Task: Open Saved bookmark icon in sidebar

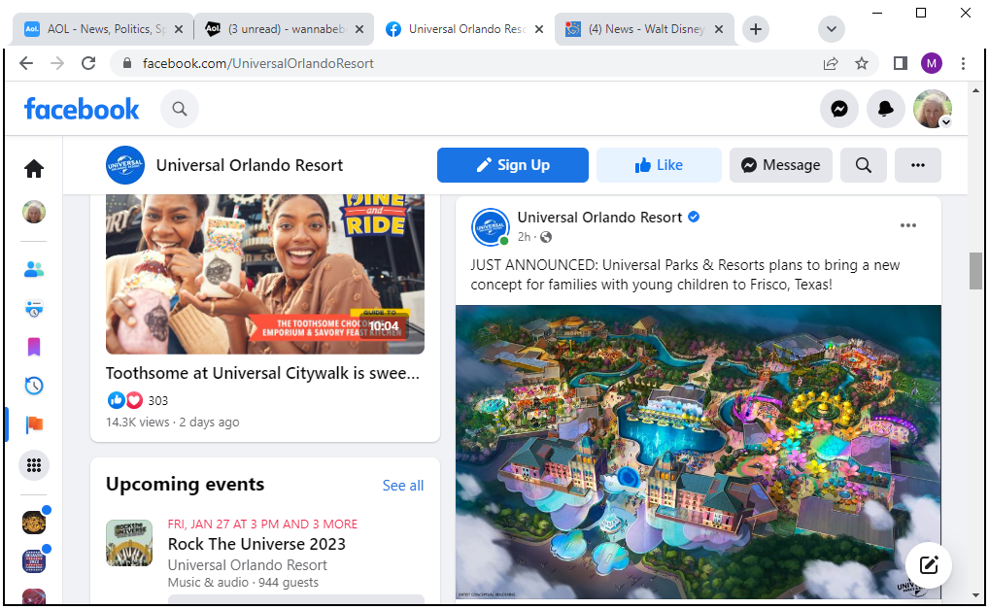Action: pyautogui.click(x=34, y=347)
